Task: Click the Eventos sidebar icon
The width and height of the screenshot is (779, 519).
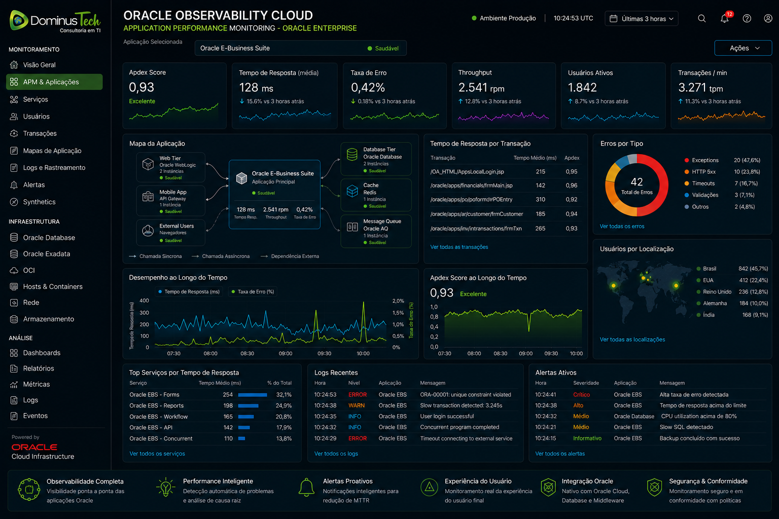Action: [x=14, y=416]
